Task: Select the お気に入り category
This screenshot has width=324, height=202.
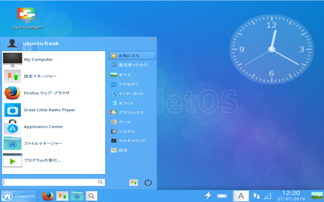Action: click(132, 56)
